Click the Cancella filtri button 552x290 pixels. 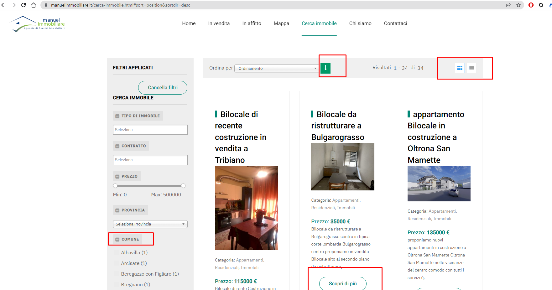(163, 88)
